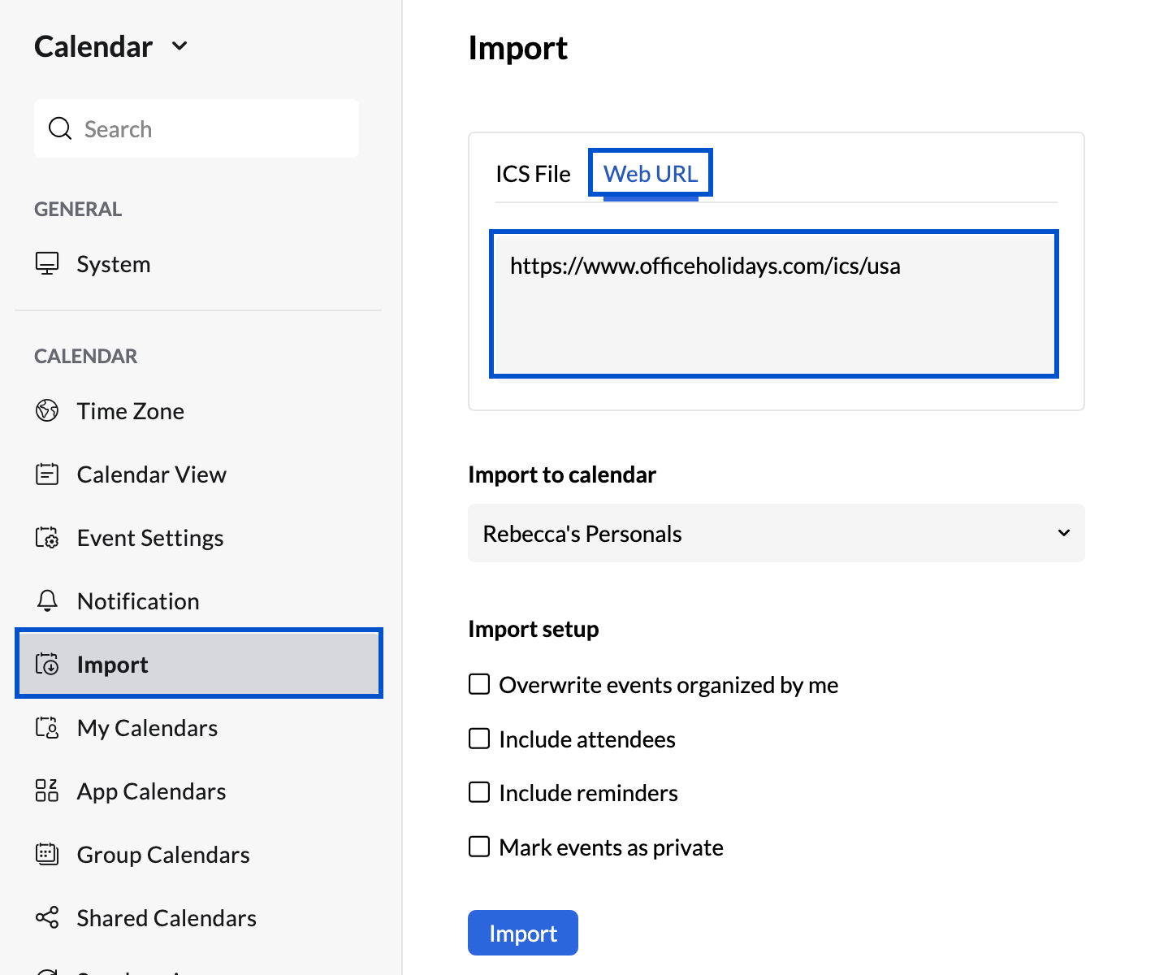Select the My Calendars icon
Viewport: 1168px width, 975px height.
(47, 727)
